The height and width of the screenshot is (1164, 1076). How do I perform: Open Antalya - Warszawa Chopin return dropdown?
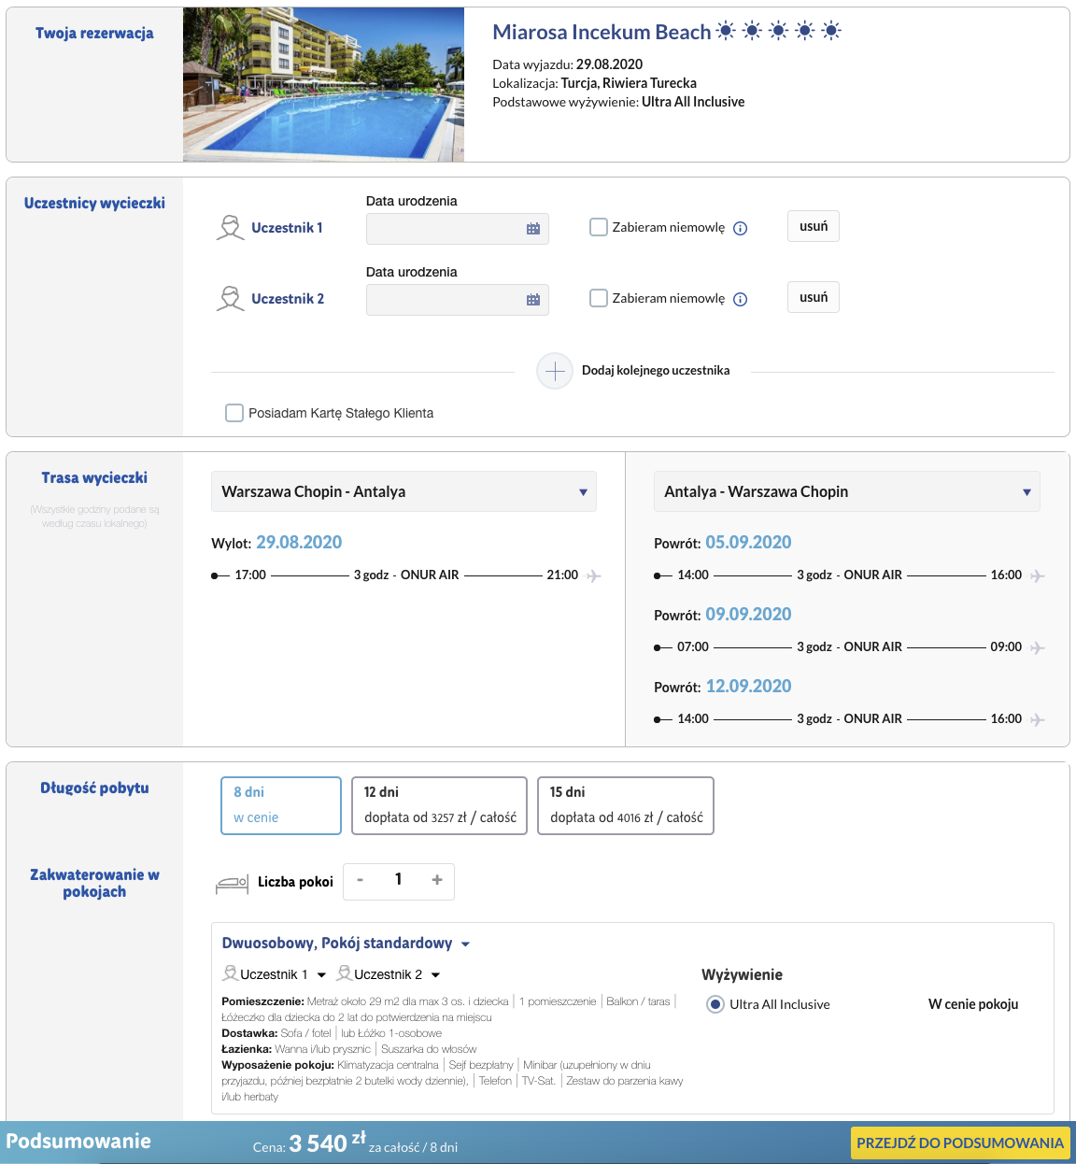click(846, 491)
